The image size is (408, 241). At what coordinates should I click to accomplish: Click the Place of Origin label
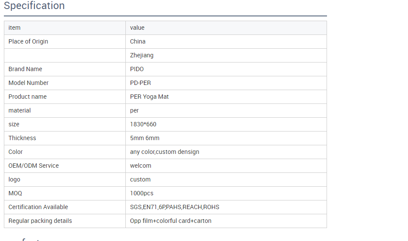[x=28, y=41]
